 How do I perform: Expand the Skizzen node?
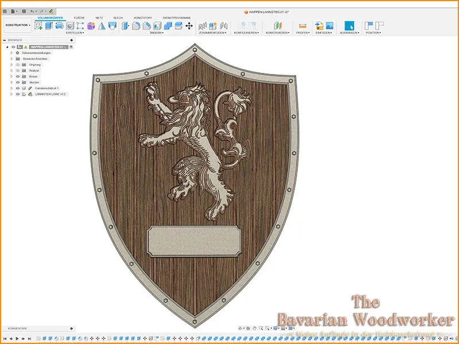pyautogui.click(x=11, y=82)
